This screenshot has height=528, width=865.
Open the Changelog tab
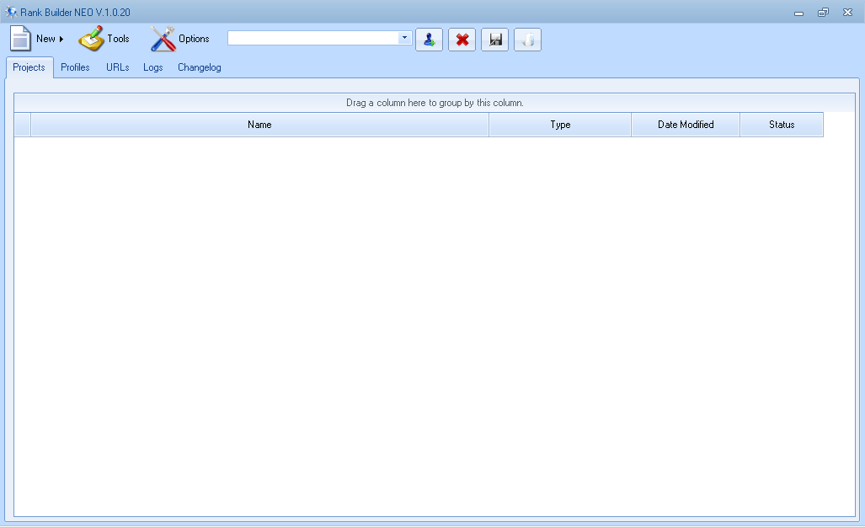tap(199, 67)
